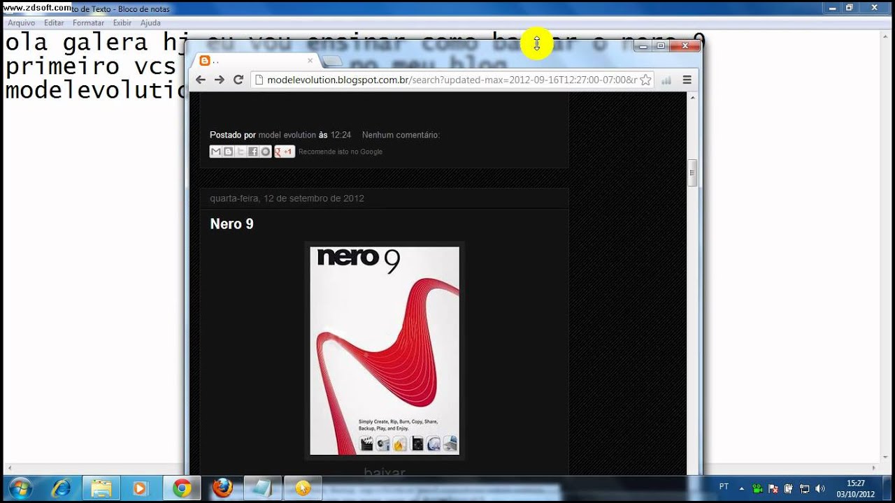Click the signal-bars extension icon in Chrome
895x503 pixels.
pyautogui.click(x=666, y=80)
